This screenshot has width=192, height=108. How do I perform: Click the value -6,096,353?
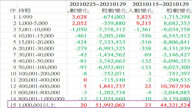176,61
